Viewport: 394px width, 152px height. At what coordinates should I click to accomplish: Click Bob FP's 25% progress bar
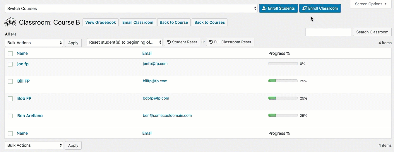pos(283,98)
